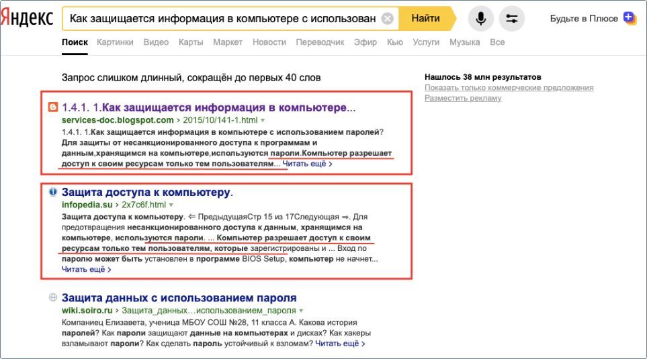Go to the Новости tab
Image resolution: width=647 pixels, height=359 pixels.
(x=269, y=42)
